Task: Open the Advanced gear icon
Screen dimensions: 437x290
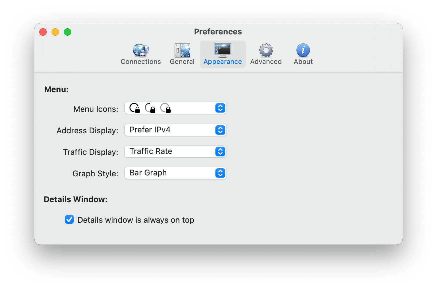Action: [x=266, y=50]
